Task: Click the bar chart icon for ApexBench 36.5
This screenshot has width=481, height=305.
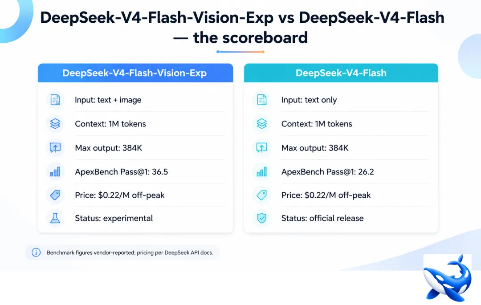Action: [55, 172]
